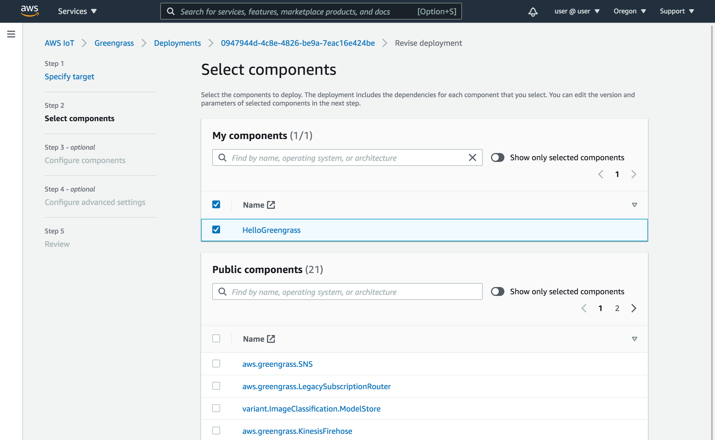Viewport: 715px width, 440px height.
Task: Clear the My components search field
Action: 472,157
